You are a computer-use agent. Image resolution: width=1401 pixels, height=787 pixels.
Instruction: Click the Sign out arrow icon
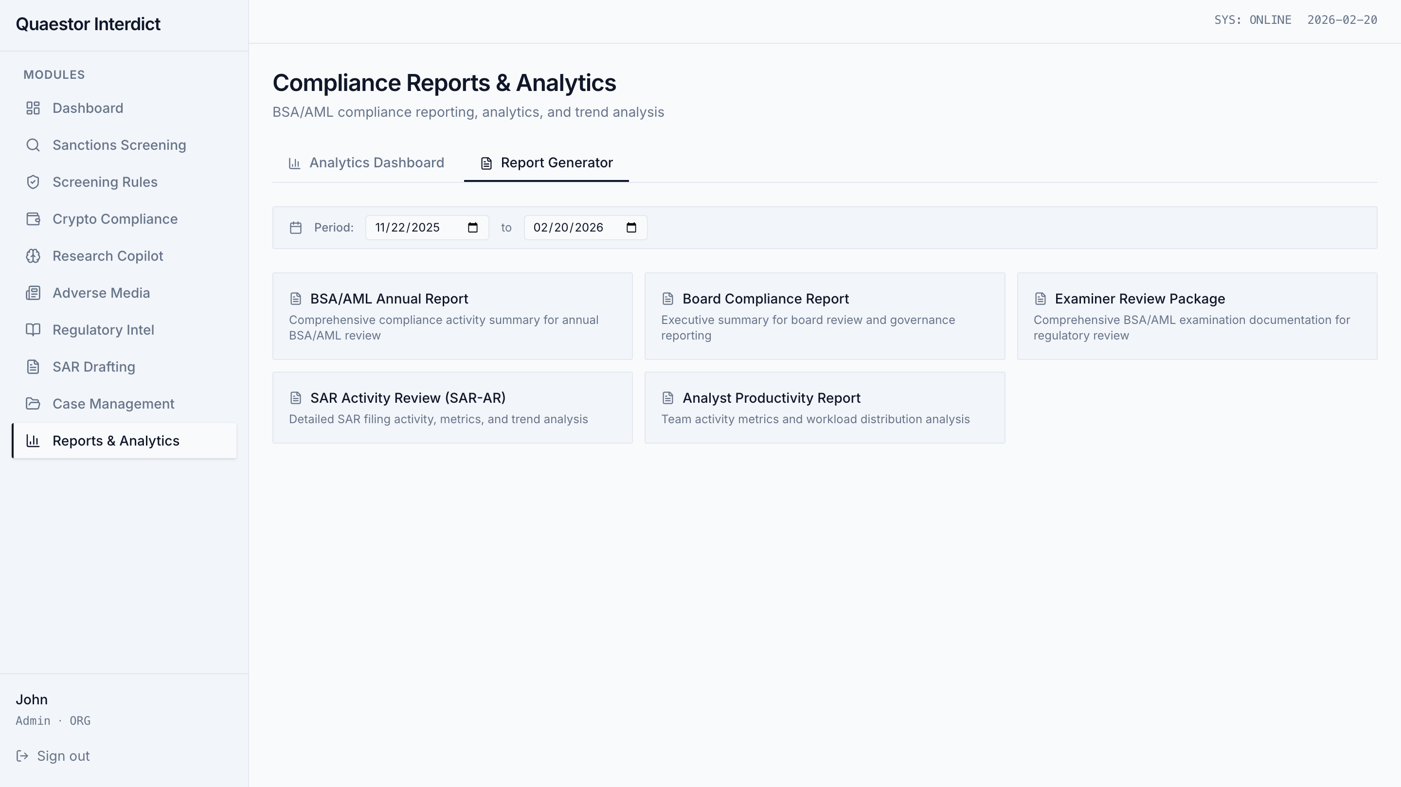22,756
